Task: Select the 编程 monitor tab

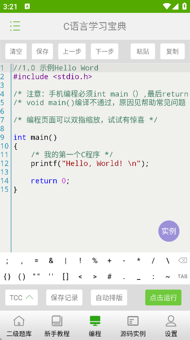Action: tap(95, 326)
